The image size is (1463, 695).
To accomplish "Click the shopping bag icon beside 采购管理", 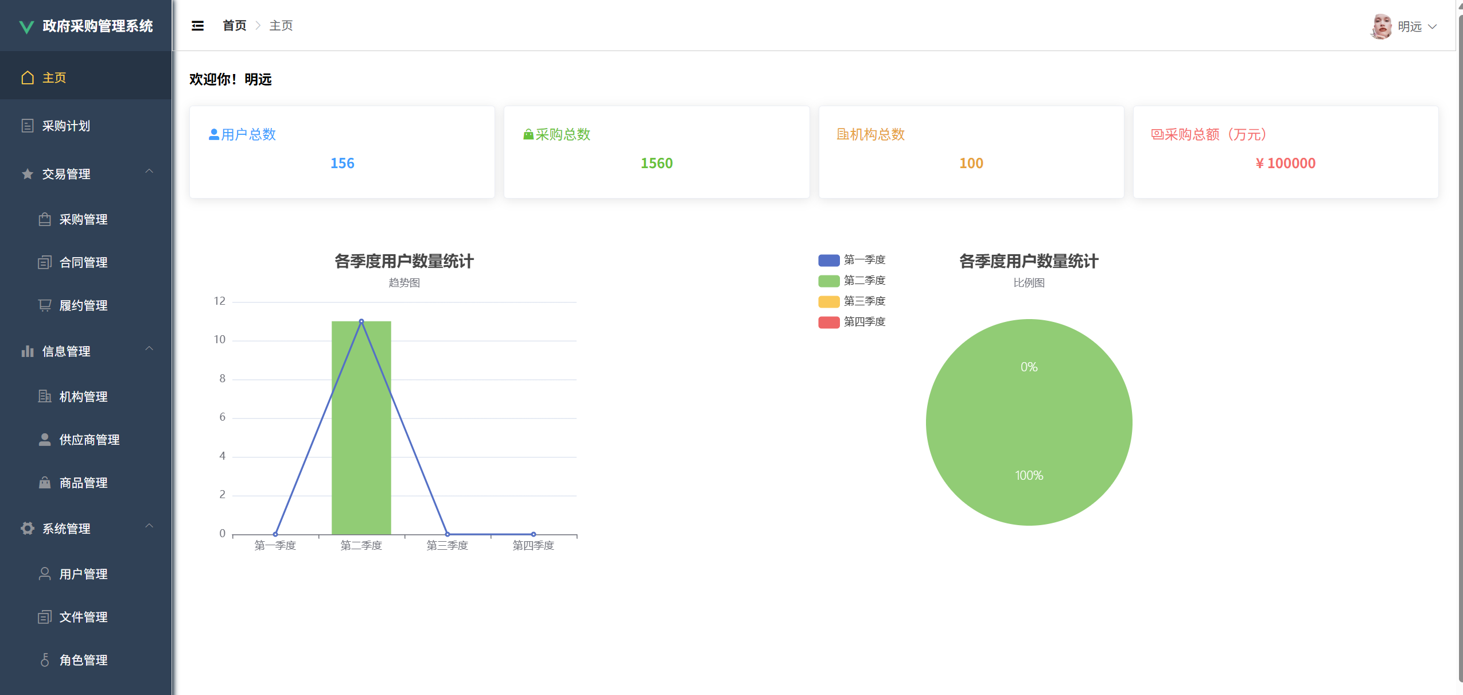I will (x=45, y=219).
